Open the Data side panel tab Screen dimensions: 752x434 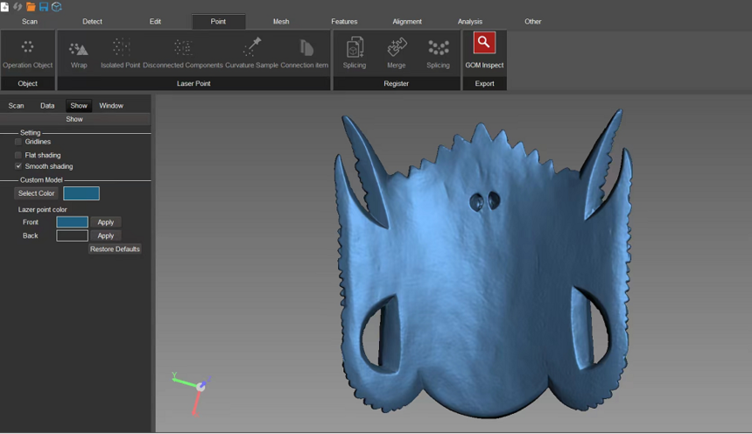click(x=47, y=106)
